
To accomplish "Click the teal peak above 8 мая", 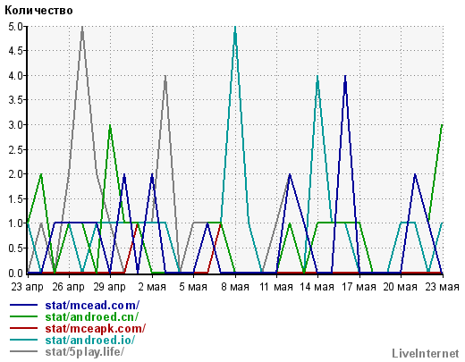I will [x=235, y=28].
